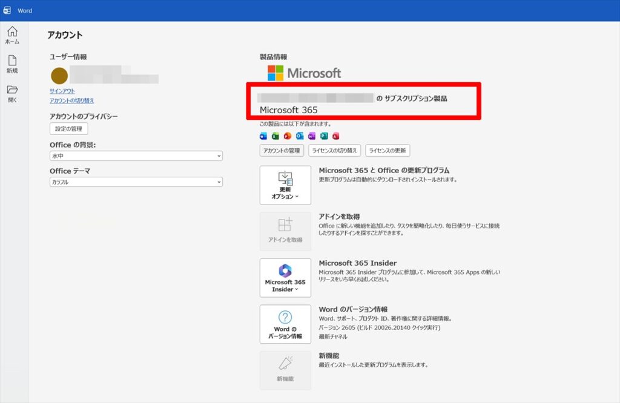Click the アカウントの管理 button
Viewport: 620px width, 403px height.
[282, 151]
